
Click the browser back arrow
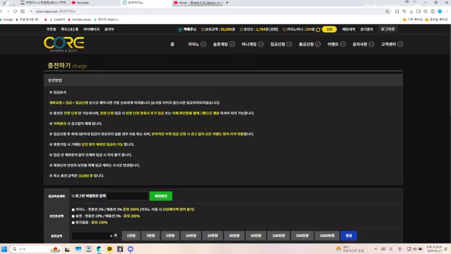click(2, 11)
